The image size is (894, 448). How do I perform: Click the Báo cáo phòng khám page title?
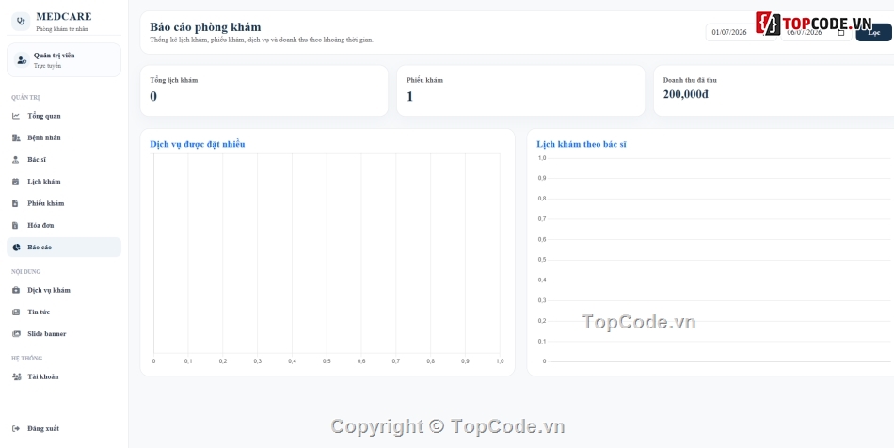click(205, 26)
